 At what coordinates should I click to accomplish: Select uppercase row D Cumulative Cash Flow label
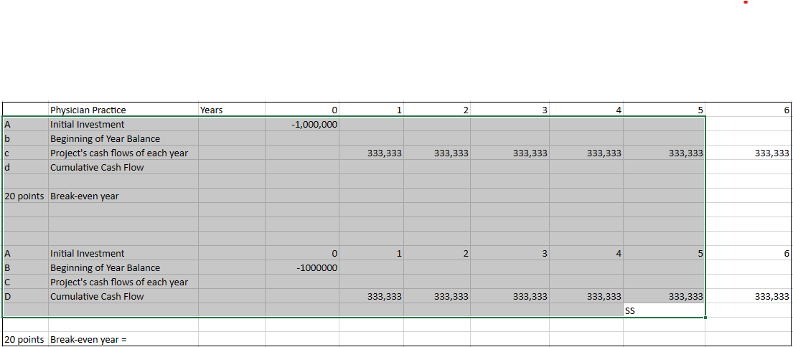123,297
